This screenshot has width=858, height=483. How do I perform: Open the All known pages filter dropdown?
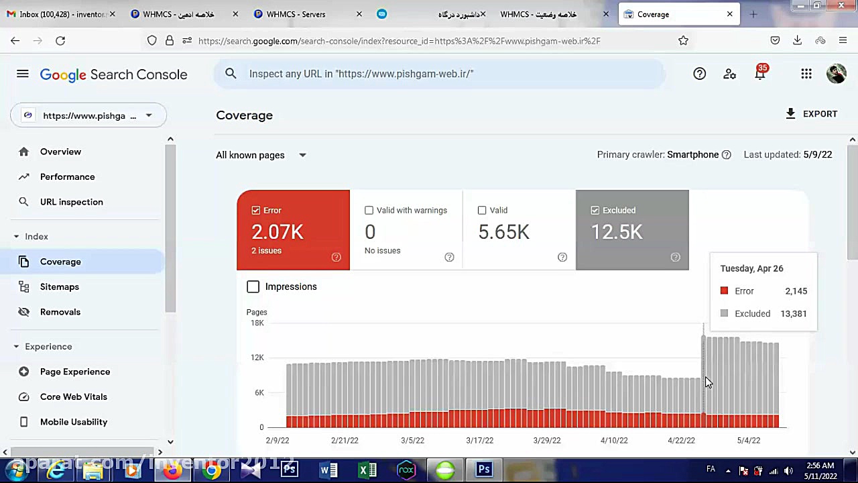(261, 155)
